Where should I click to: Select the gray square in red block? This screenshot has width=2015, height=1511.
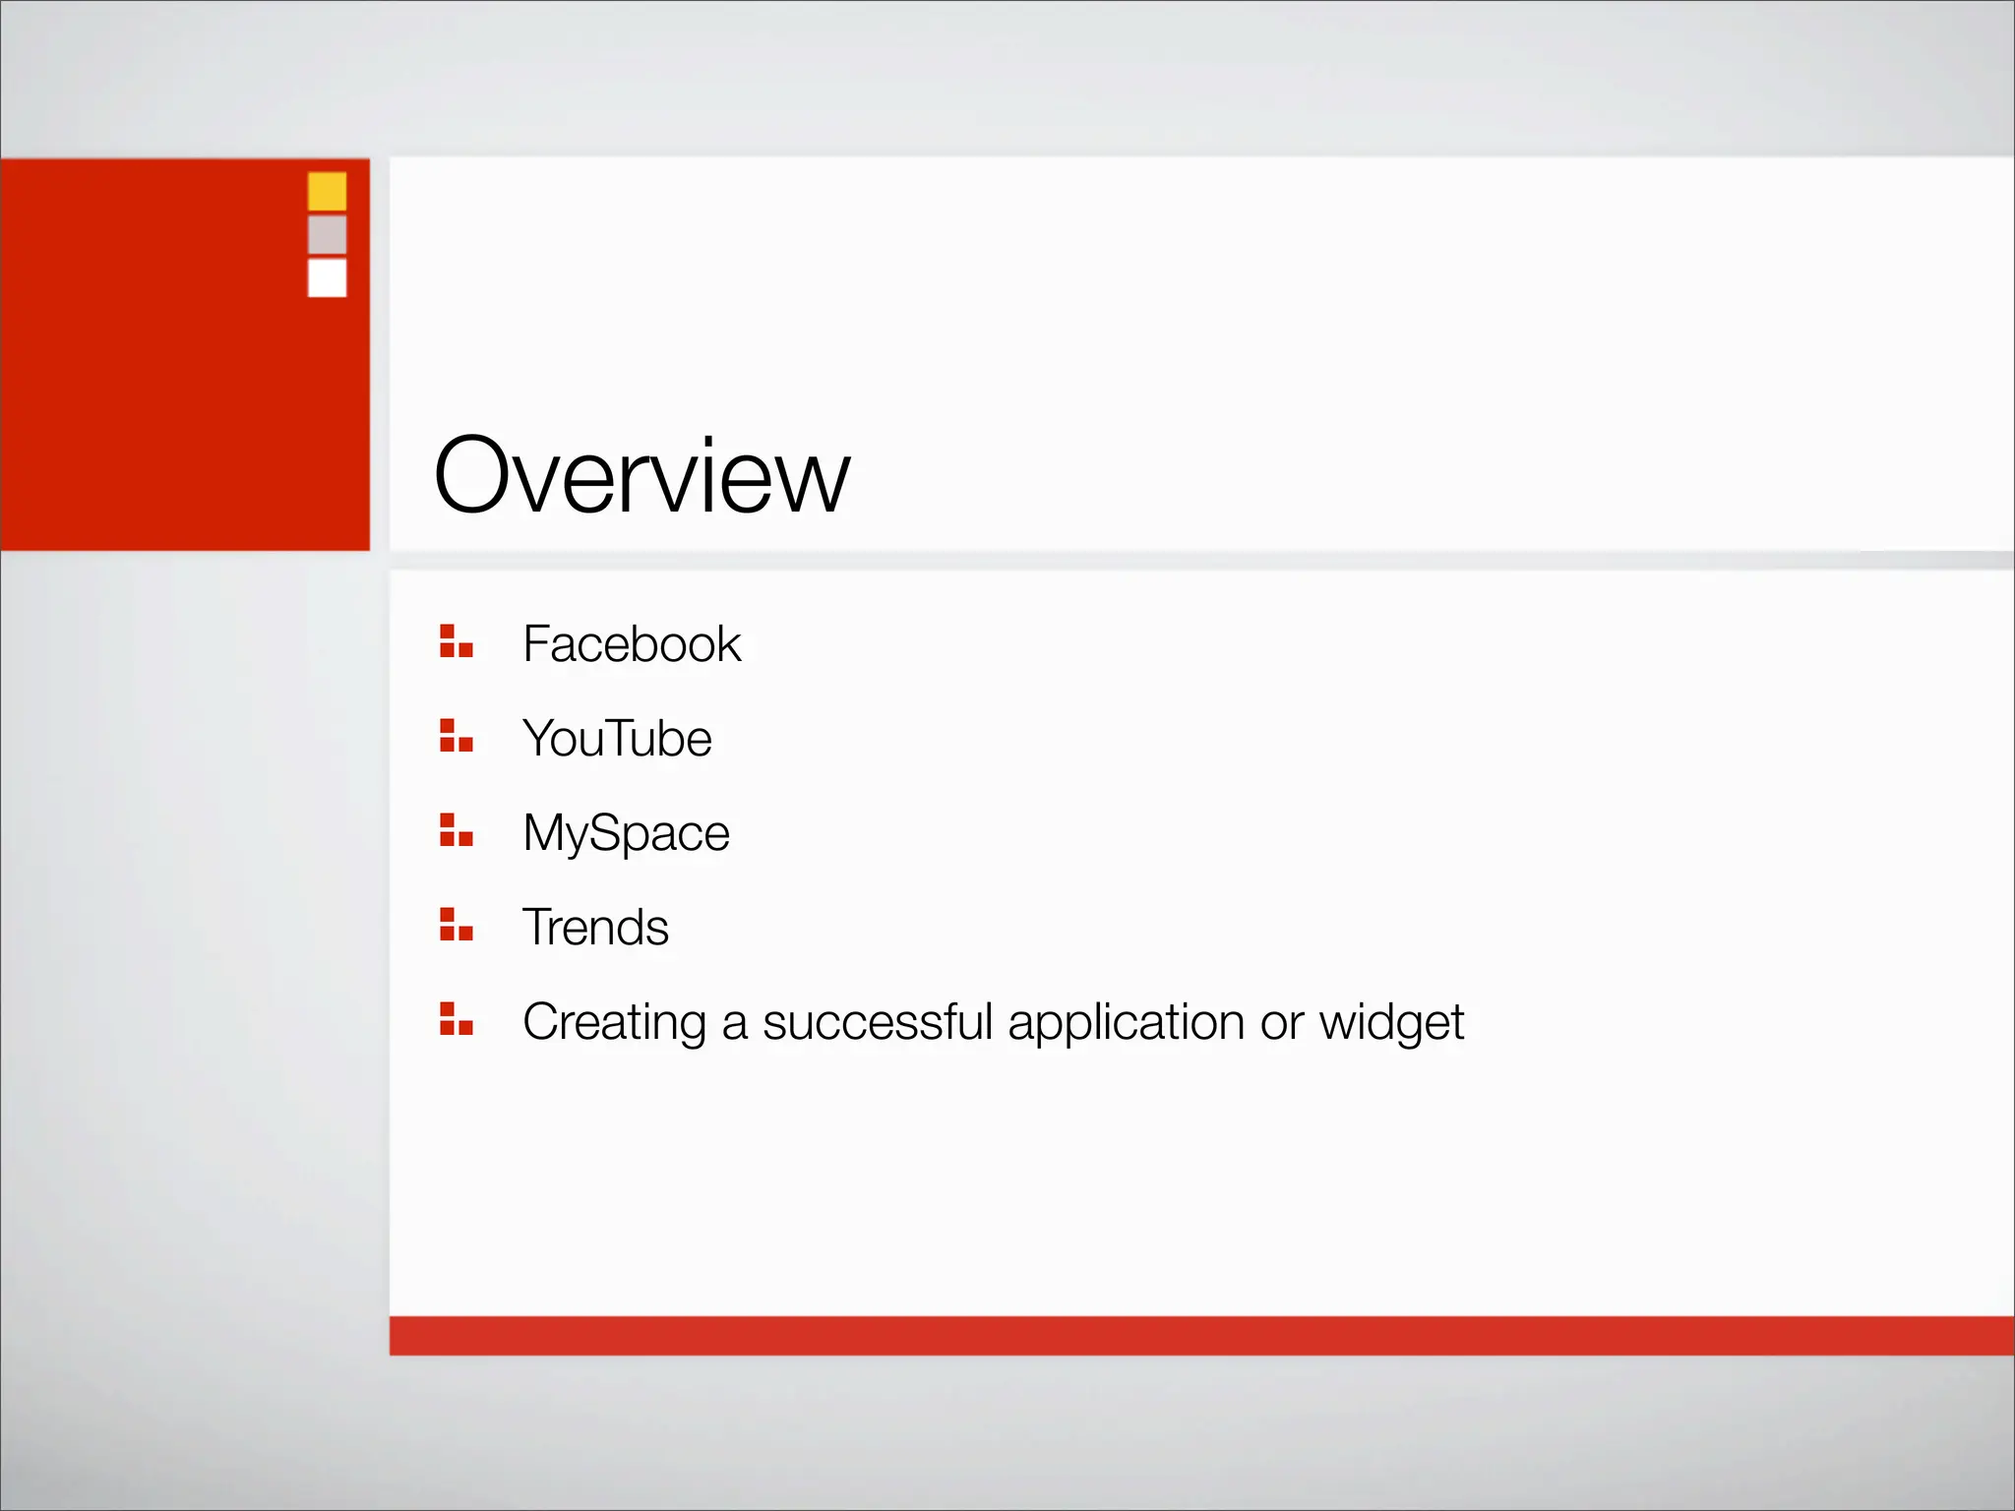coord(327,234)
